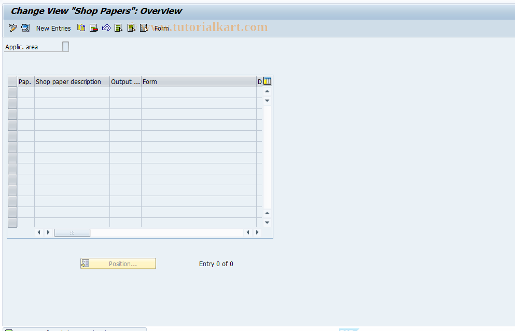Click the magnifier details icon
Image resolution: width=515 pixels, height=331 pixels.
(25, 28)
